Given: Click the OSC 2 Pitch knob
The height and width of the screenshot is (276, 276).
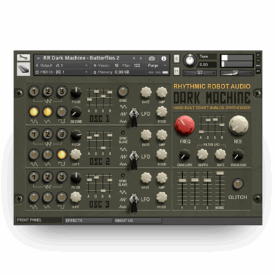Looking at the screenshot, I should [76, 135].
